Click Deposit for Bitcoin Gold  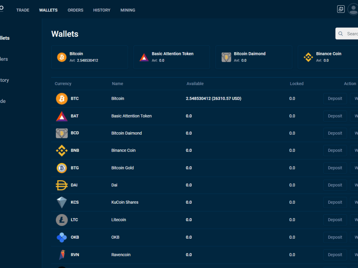[335, 168]
